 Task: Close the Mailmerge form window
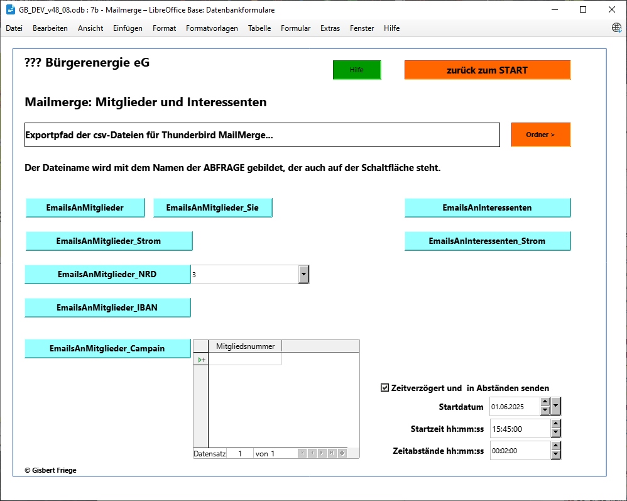612,9
